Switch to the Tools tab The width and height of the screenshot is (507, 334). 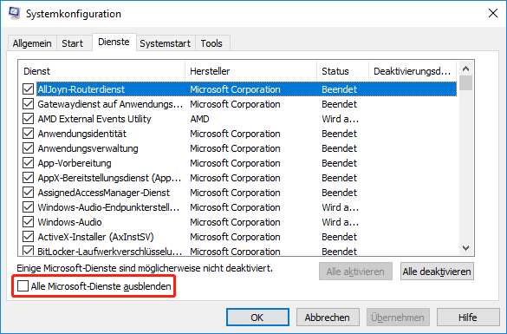click(211, 43)
